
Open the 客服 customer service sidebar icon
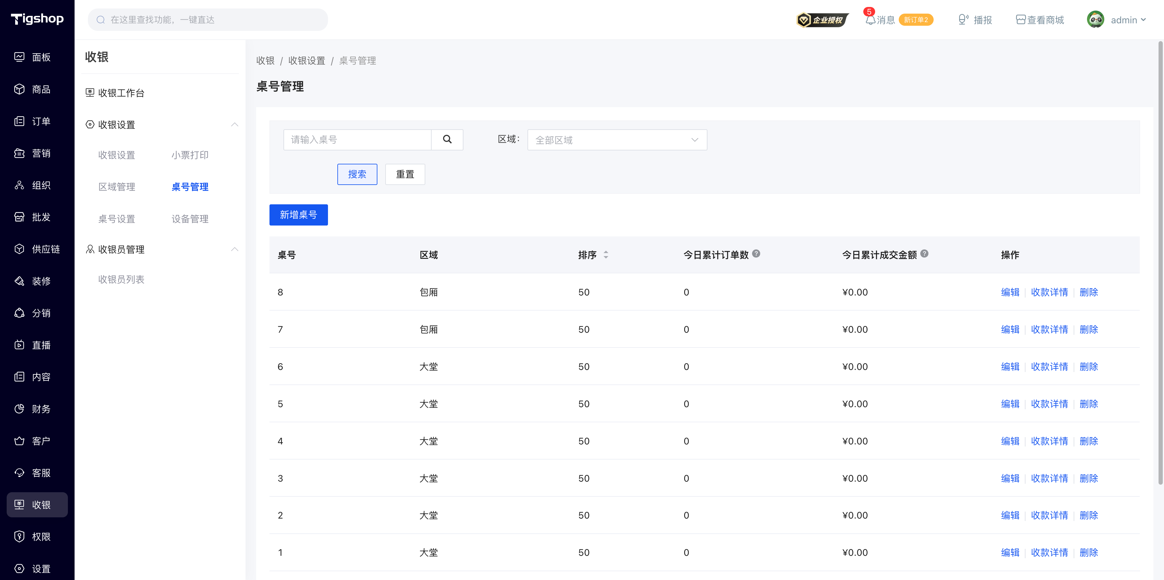19,473
